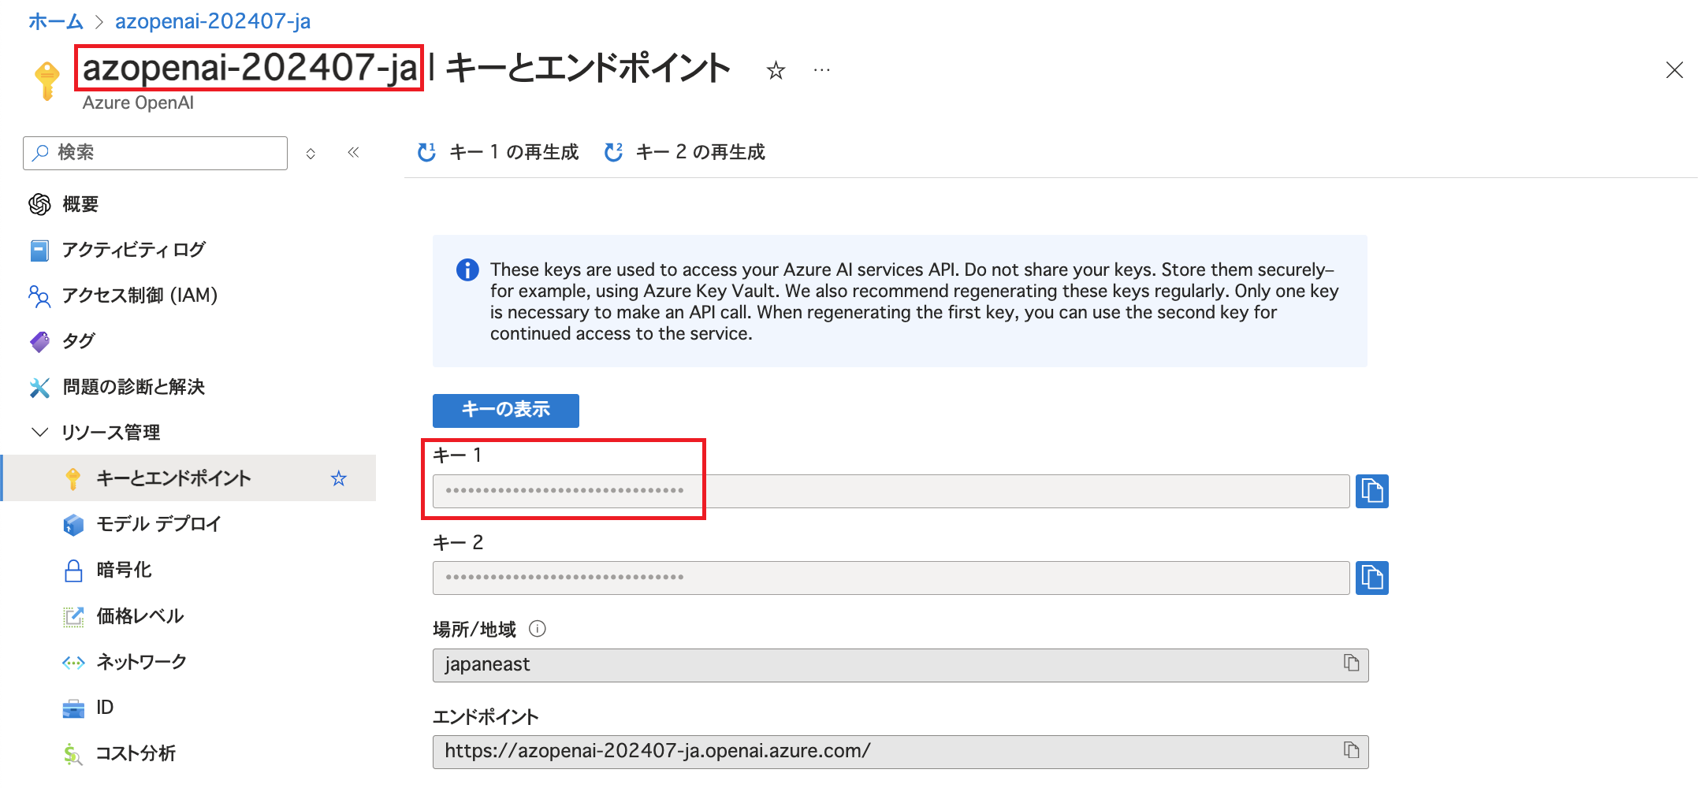Regenerate key 1 via キー 1 の再生成
This screenshot has width=1708, height=788.
click(x=499, y=152)
